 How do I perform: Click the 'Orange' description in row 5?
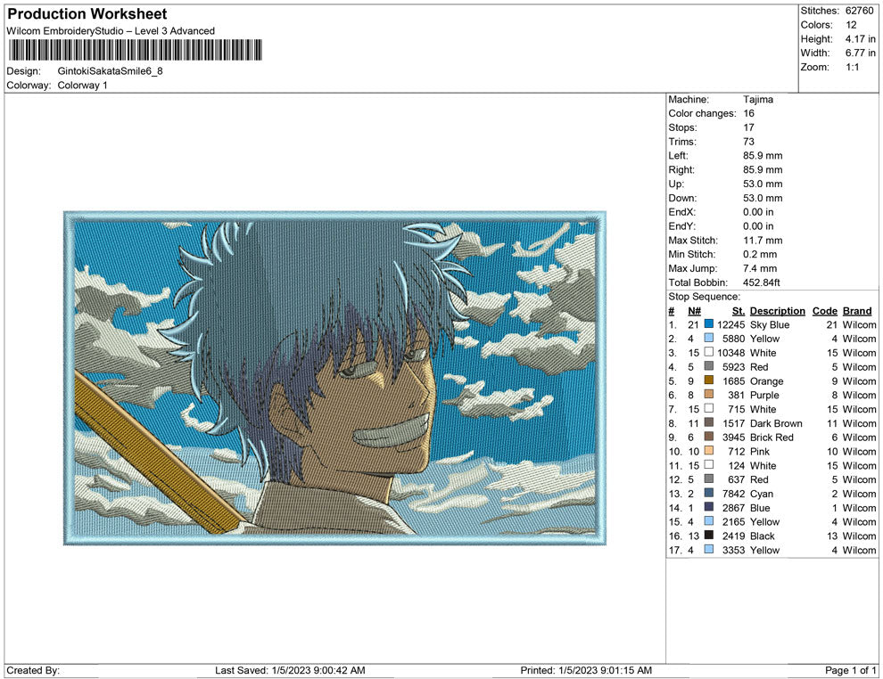766,381
